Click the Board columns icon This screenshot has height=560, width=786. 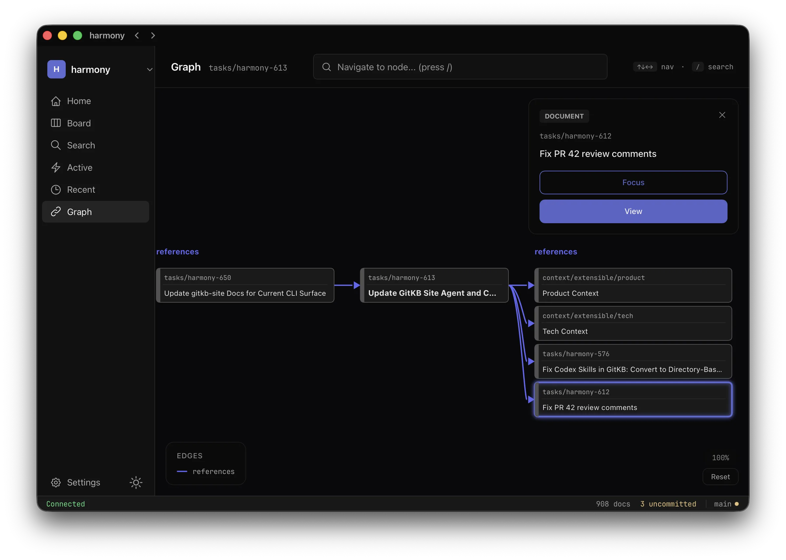tap(56, 123)
